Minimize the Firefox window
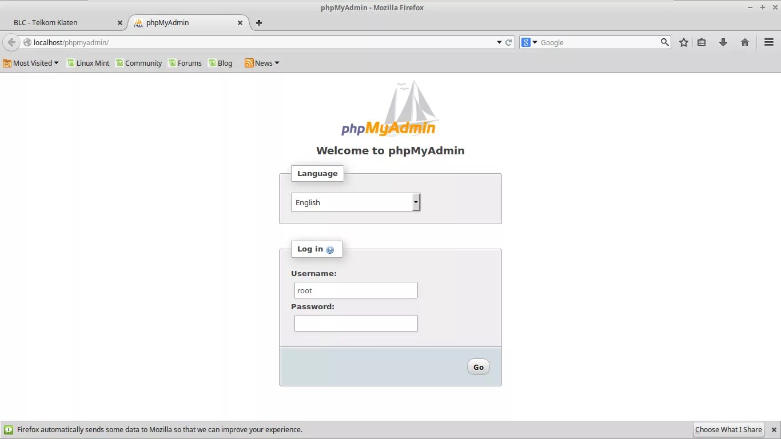Image resolution: width=781 pixels, height=439 pixels. coord(751,7)
